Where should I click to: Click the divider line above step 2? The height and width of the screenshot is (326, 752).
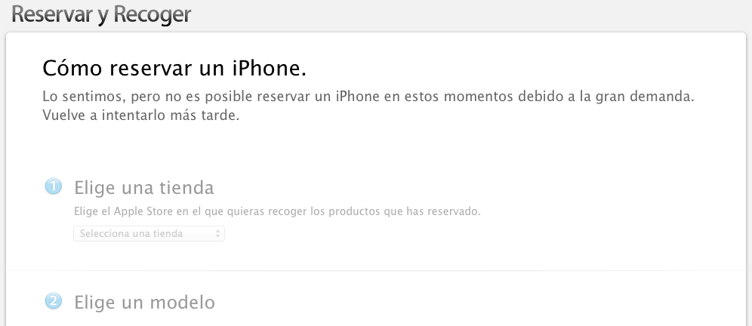[376, 271]
